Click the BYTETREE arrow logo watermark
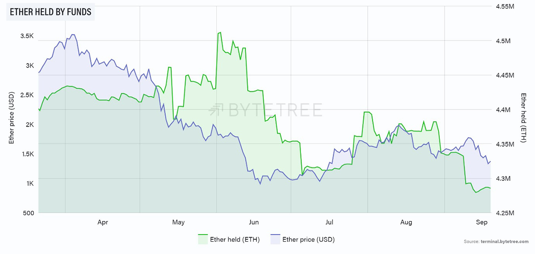Viewport: 535px width, 254px height. point(217,110)
